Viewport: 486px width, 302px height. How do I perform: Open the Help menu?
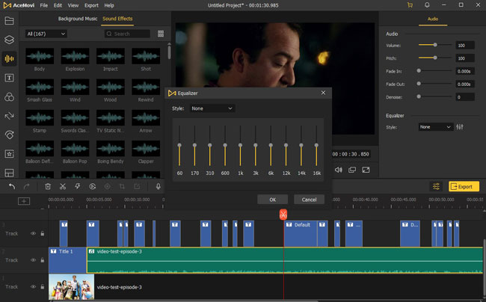coord(109,5)
